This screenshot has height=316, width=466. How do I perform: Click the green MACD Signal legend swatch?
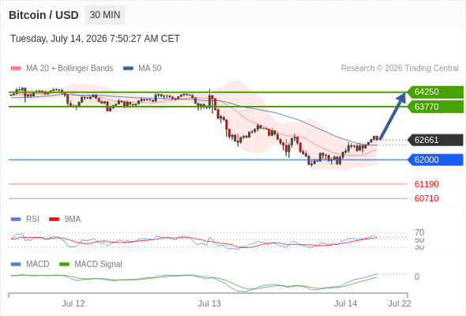(64, 265)
